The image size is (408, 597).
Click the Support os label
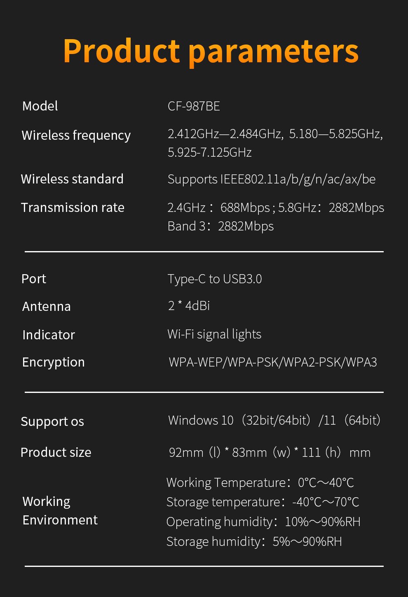52,421
